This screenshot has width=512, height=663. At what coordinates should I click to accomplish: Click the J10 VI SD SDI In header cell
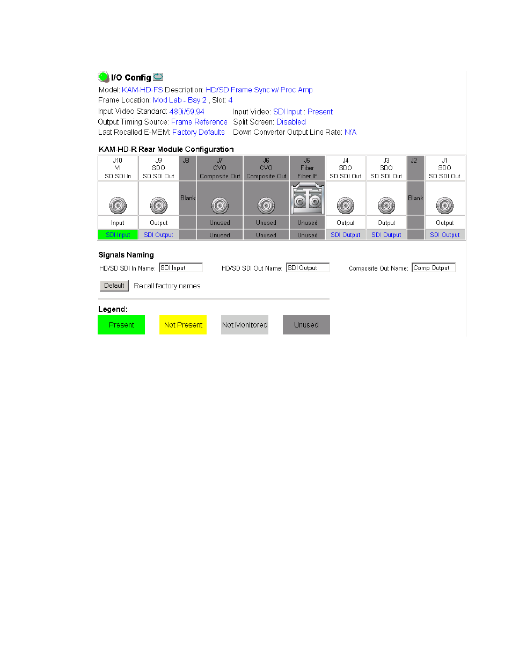(x=118, y=168)
